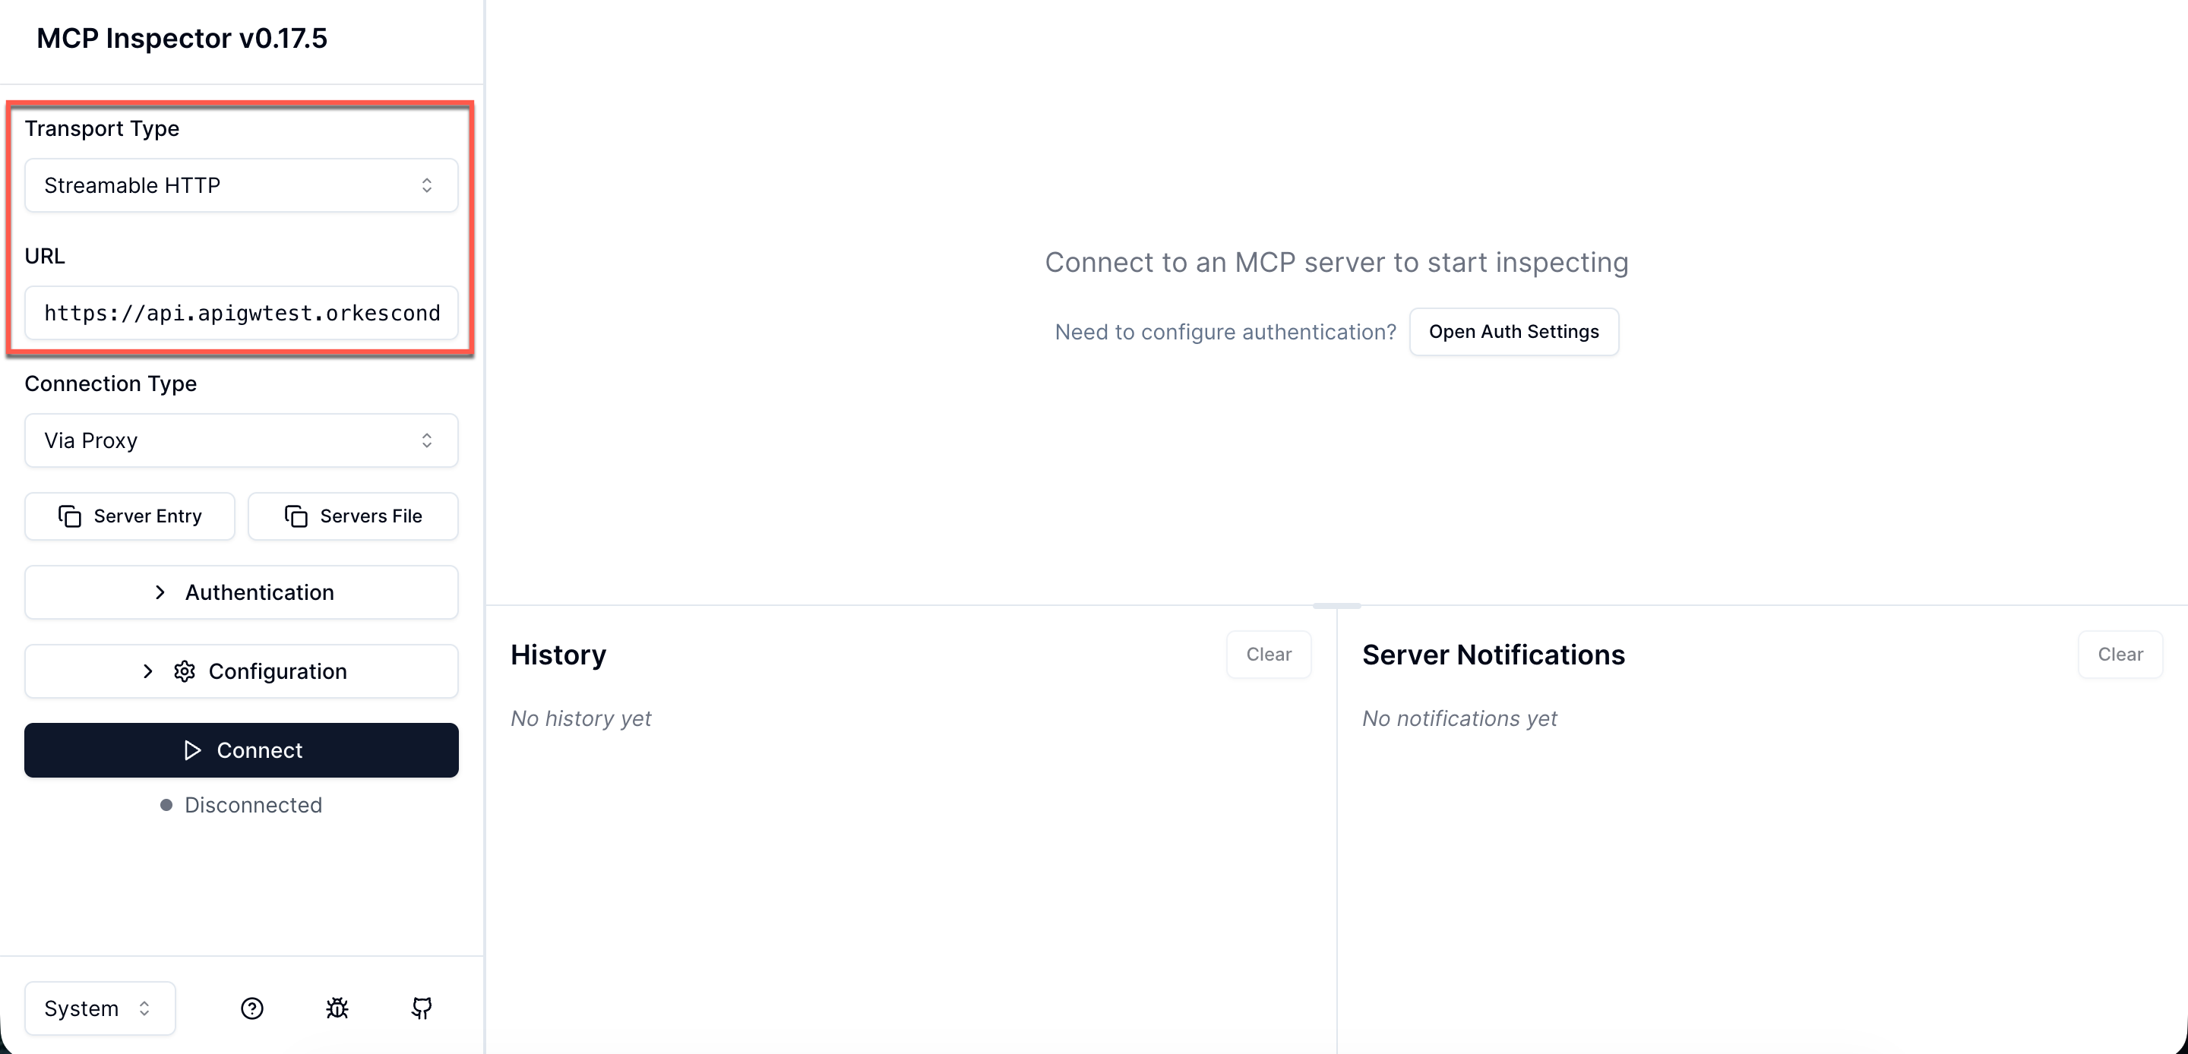Export config with the Servers File button
This screenshot has width=2188, height=1054.
pyautogui.click(x=353, y=516)
